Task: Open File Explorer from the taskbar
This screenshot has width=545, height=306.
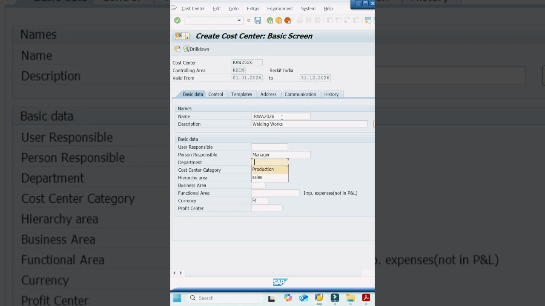Action: tap(350, 298)
